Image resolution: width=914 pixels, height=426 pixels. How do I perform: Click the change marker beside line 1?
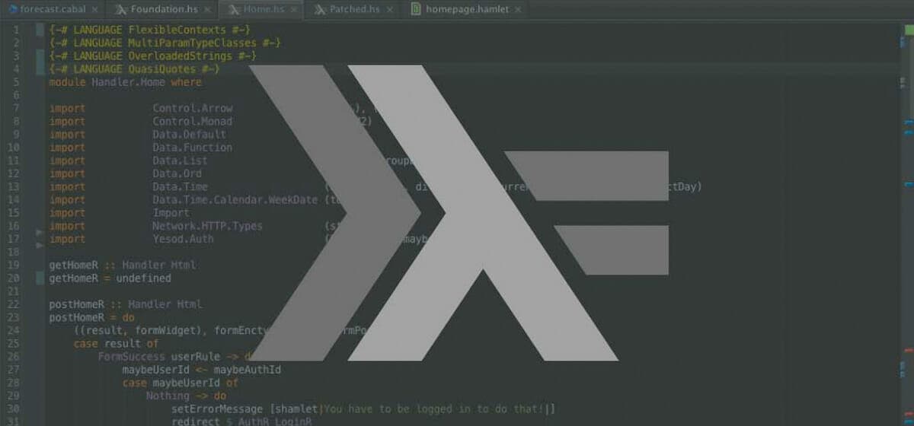click(40, 30)
